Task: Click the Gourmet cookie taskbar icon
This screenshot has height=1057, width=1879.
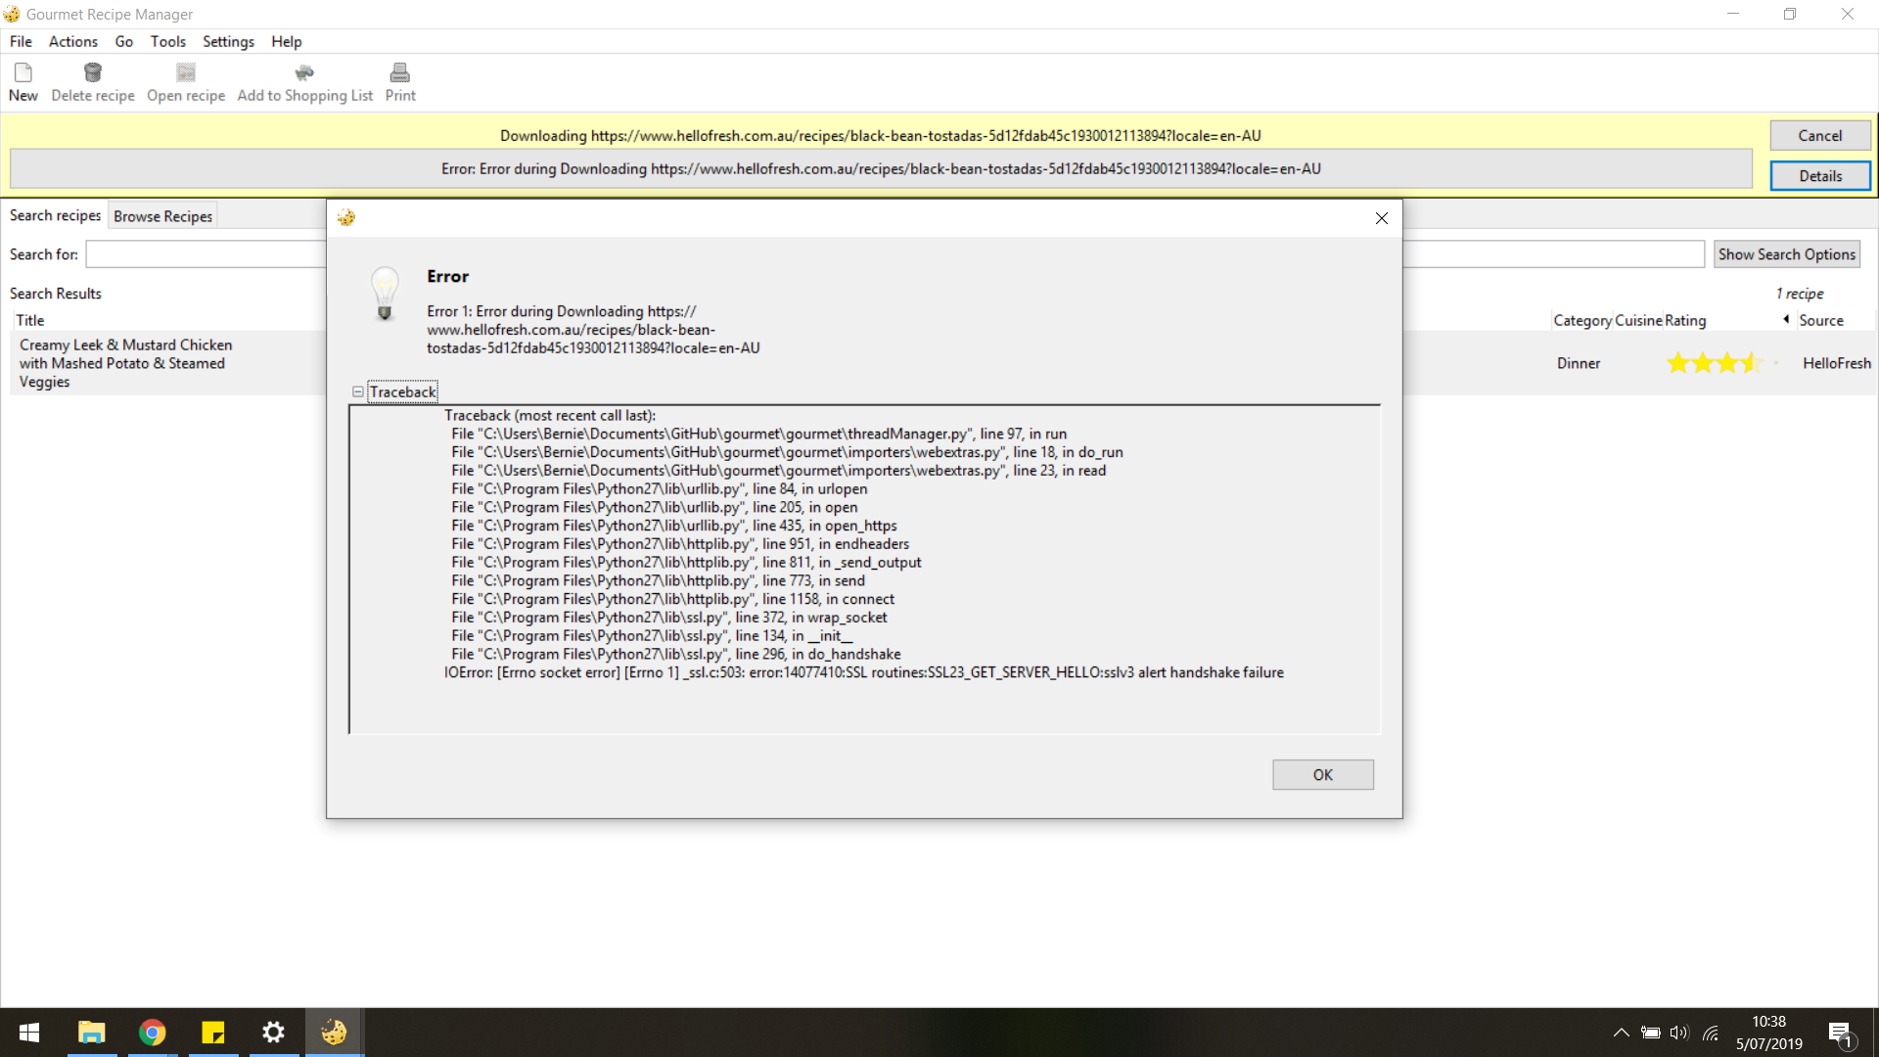Action: tap(334, 1033)
